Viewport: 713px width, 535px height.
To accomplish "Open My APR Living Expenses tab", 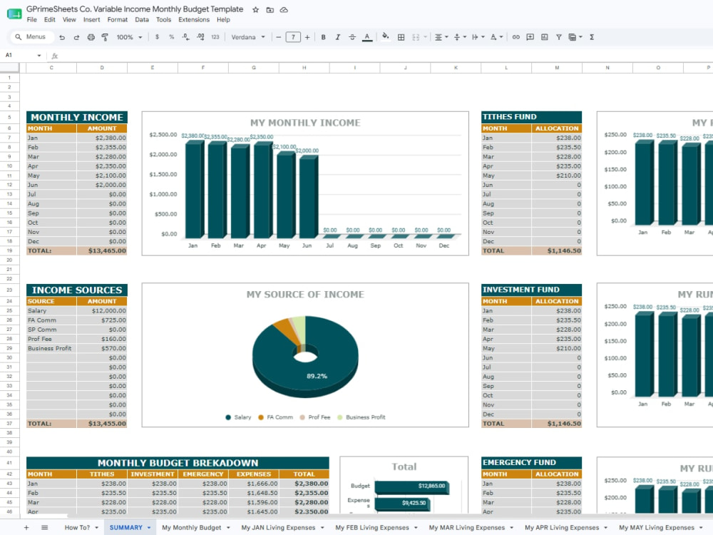I will tap(562, 527).
